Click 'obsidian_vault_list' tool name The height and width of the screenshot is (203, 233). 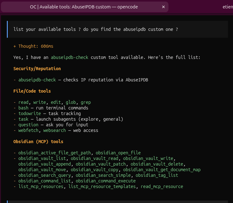pyautogui.click(x=42, y=158)
